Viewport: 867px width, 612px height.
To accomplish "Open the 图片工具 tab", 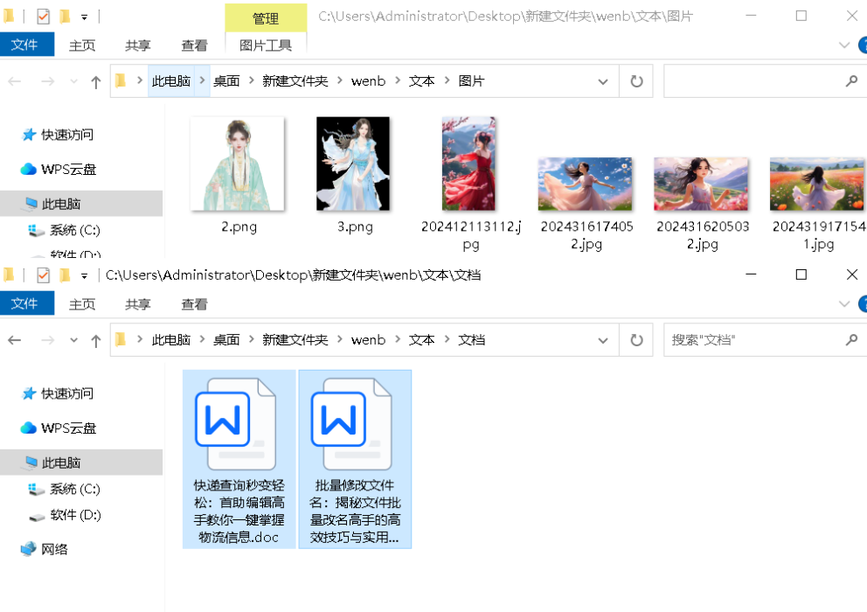I will tap(266, 45).
